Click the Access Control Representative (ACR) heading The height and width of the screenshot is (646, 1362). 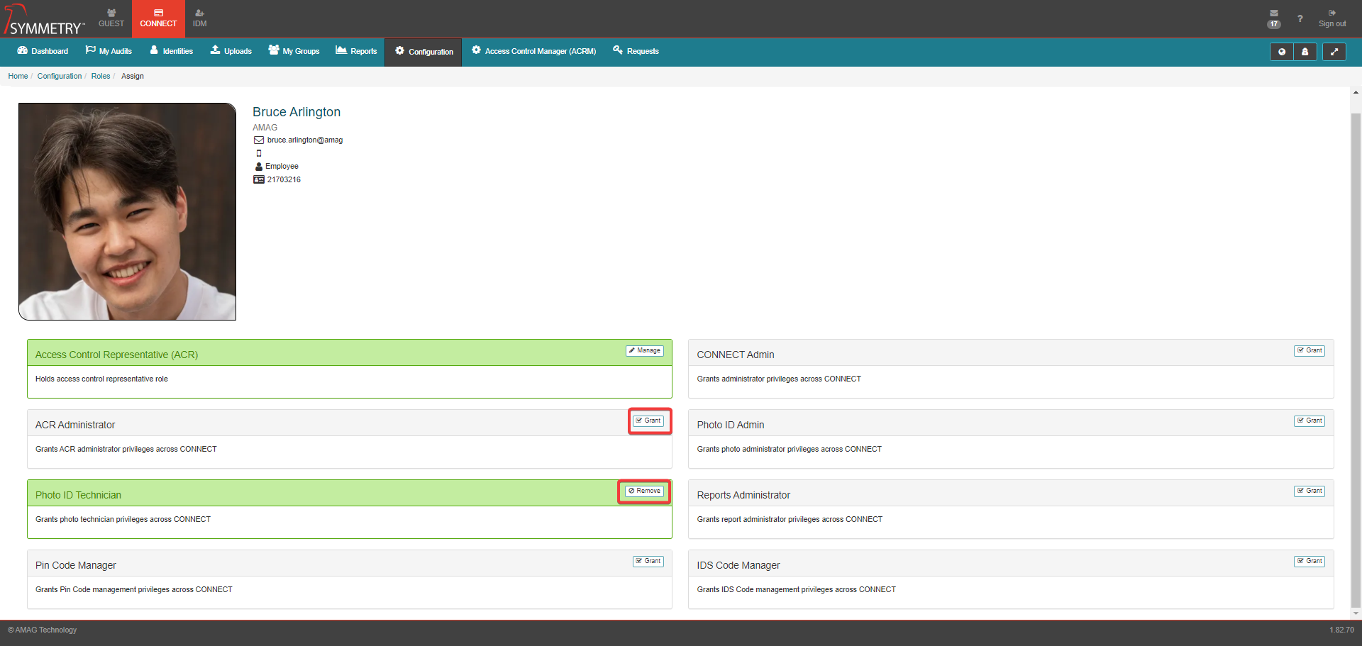(x=116, y=355)
